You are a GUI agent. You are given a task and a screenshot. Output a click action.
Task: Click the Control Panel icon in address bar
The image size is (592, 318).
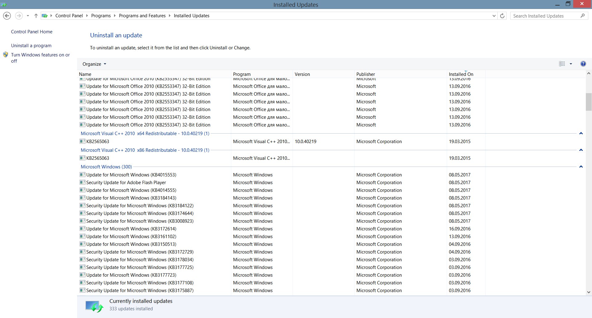click(x=45, y=16)
